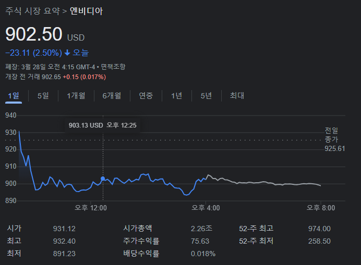
Task: Switch to the 1개월 range tab
Action: (x=76, y=96)
